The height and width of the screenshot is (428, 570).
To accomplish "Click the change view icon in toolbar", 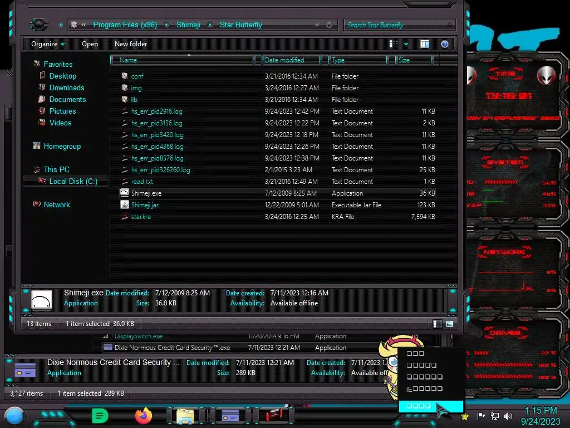I will click(394, 44).
